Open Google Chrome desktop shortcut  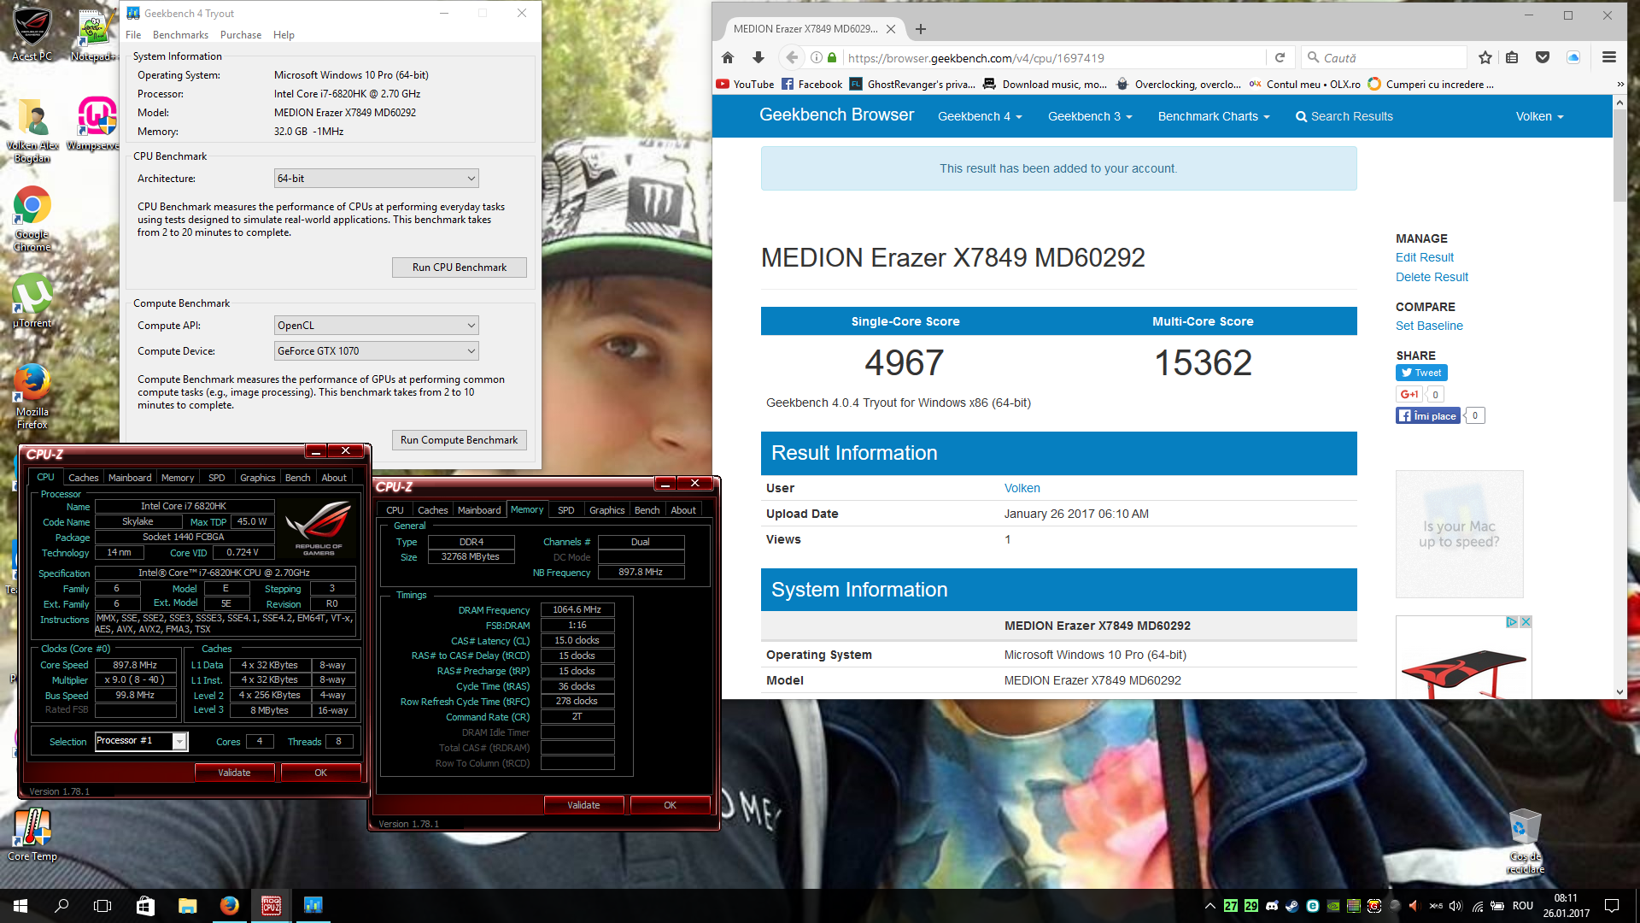pos(32,218)
